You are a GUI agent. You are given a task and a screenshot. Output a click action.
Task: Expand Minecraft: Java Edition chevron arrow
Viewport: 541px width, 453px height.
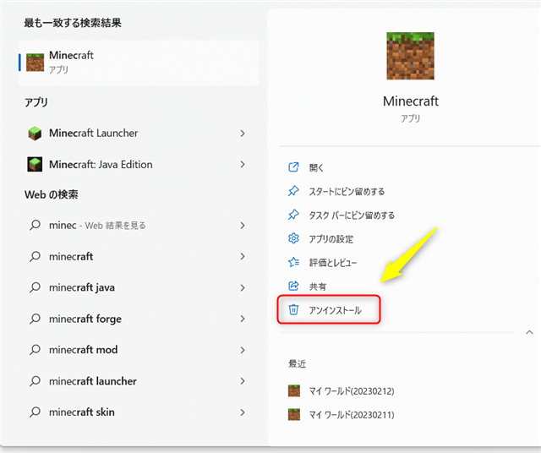coord(243,165)
